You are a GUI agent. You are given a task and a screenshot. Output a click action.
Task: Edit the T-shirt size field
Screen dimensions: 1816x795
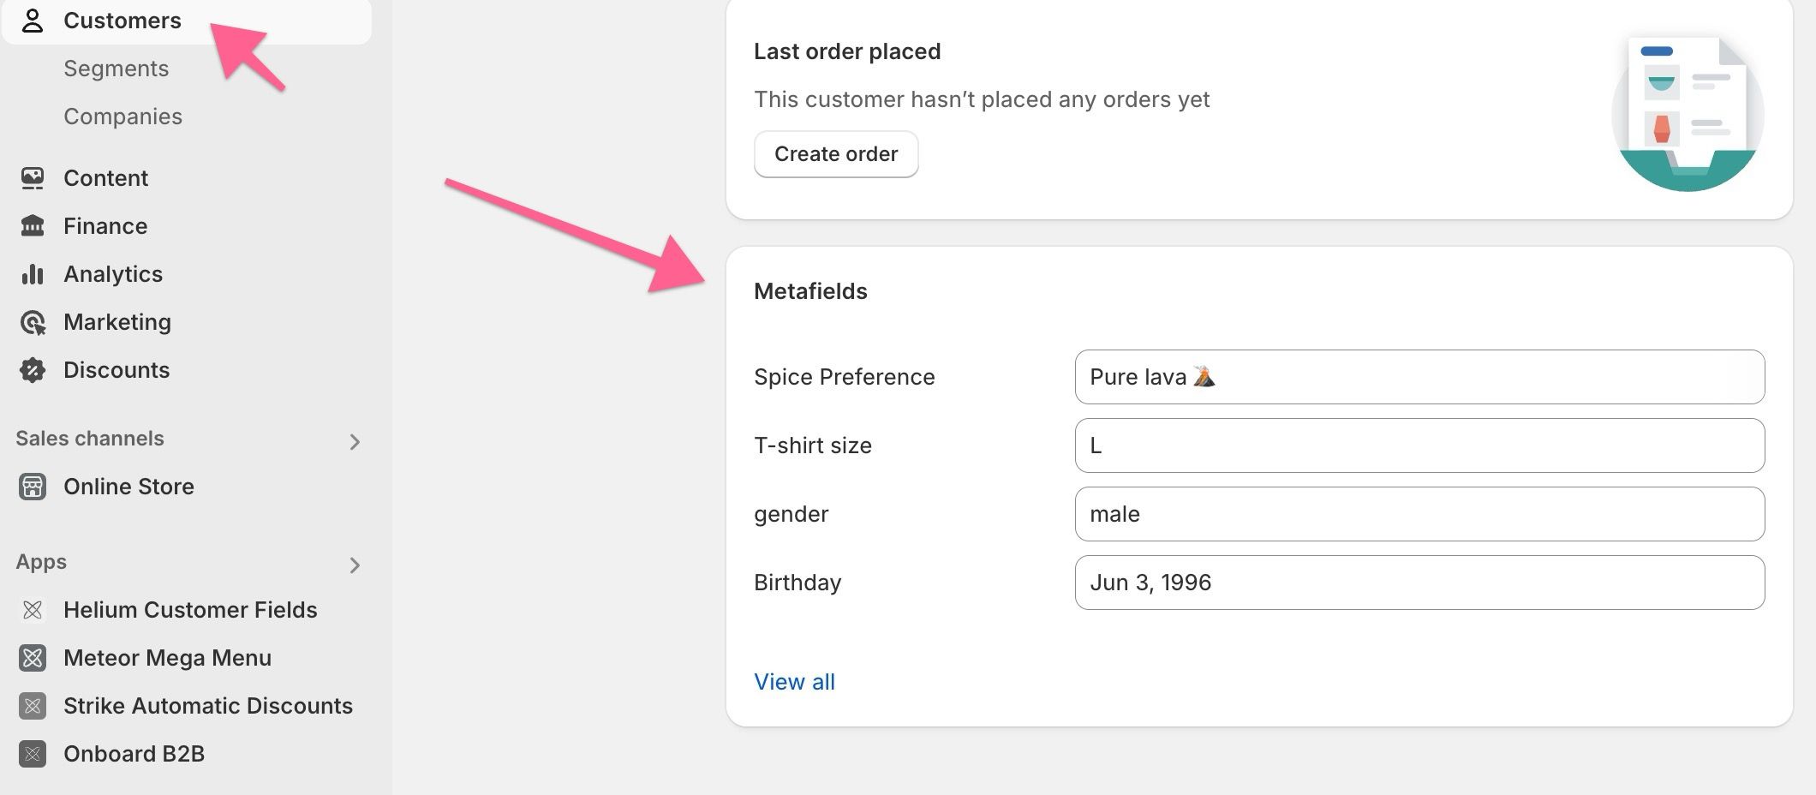[1419, 445]
